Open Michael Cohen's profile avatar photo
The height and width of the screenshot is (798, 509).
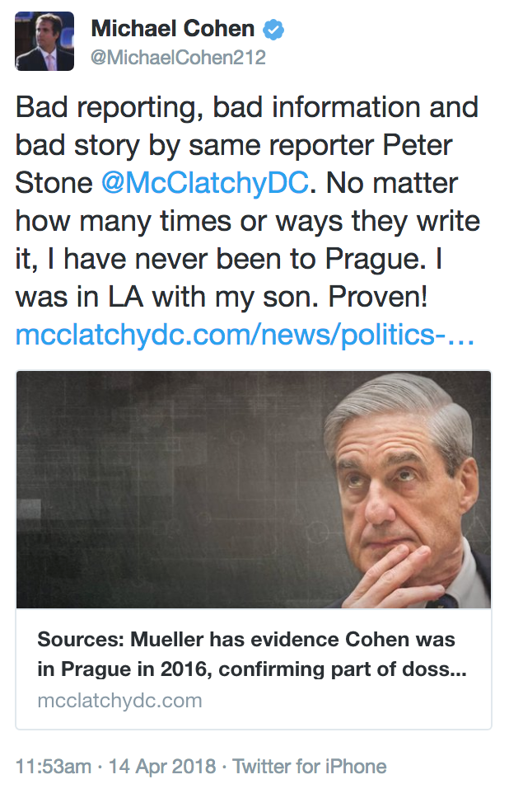click(x=44, y=41)
